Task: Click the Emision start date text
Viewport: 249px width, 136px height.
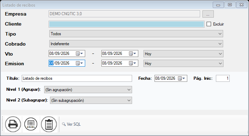Action: pos(59,63)
